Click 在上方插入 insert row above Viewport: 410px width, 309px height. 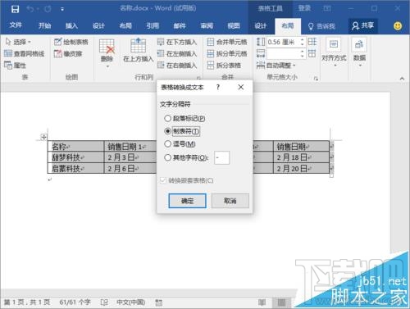(x=138, y=51)
